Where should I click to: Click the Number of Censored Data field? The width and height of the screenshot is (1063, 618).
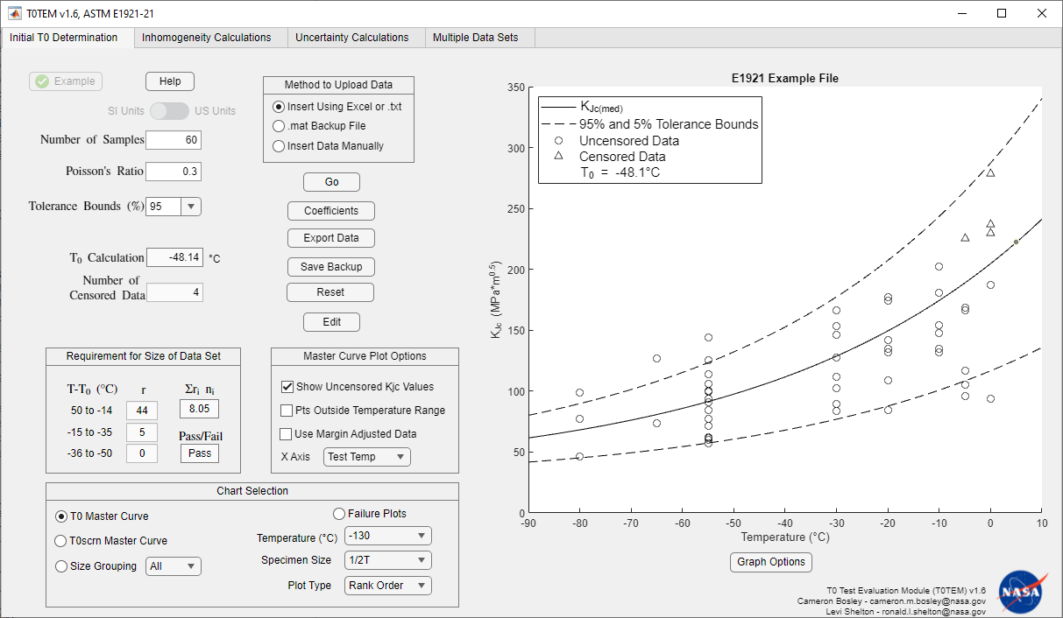[x=174, y=292]
